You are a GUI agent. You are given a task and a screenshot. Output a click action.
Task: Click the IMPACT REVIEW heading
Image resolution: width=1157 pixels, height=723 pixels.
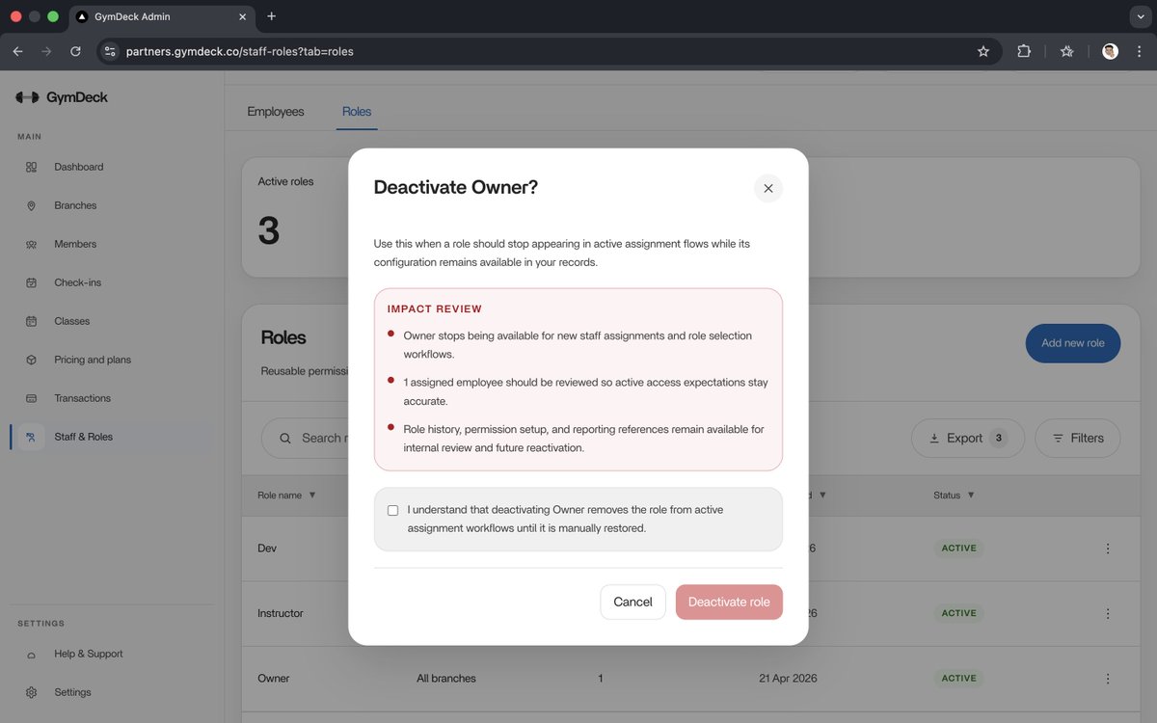pyautogui.click(x=435, y=309)
